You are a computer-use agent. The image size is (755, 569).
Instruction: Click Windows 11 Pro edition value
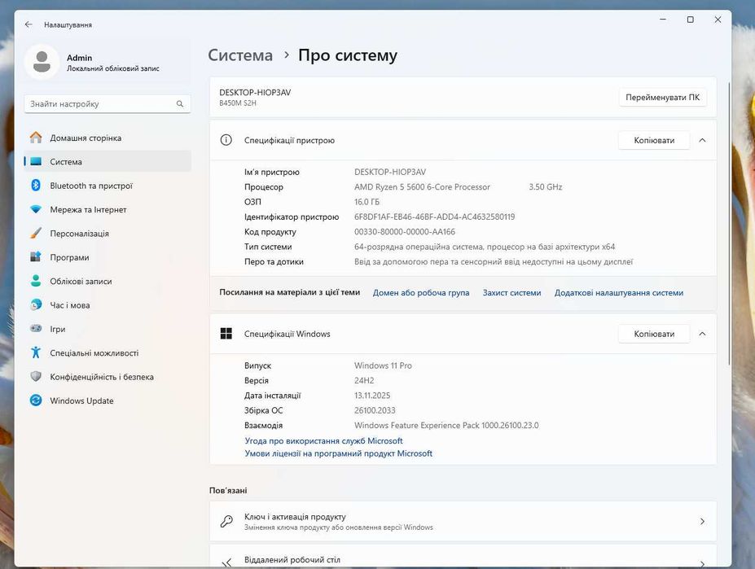pos(383,365)
